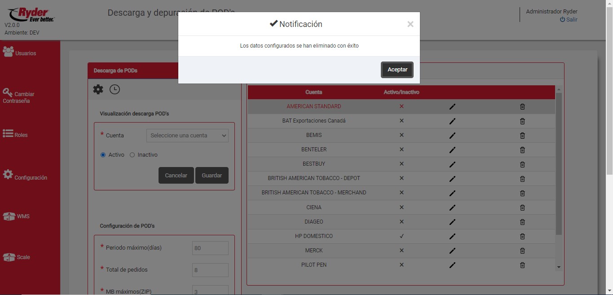The image size is (613, 295).
Task: Delete the BESTBUY account with trash icon
Action: point(522,164)
